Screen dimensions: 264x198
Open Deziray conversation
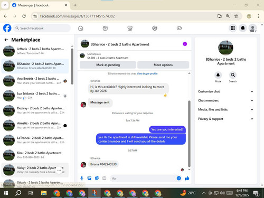(x=35, y=110)
